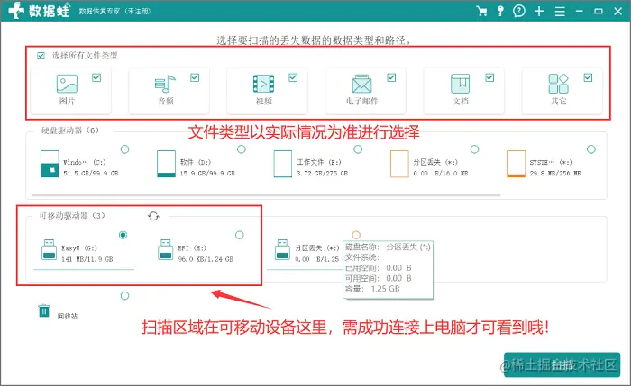Image resolution: width=631 pixels, height=386 pixels.
Task: Click the 回收站 trash icon
Action: tap(44, 310)
